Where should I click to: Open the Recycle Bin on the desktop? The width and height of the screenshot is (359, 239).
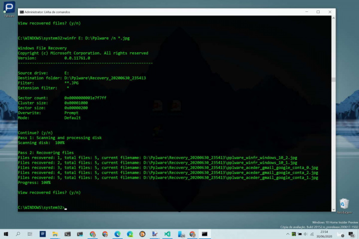point(344,205)
